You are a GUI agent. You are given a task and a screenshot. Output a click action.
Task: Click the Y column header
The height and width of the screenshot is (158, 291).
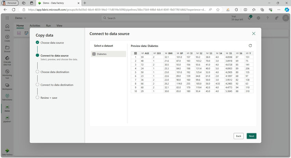[249, 53]
